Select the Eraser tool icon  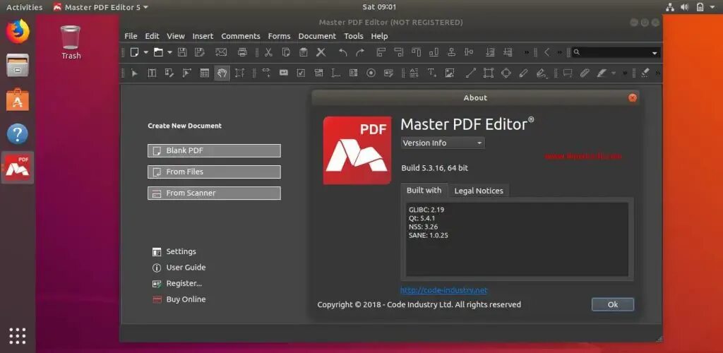tap(645, 73)
